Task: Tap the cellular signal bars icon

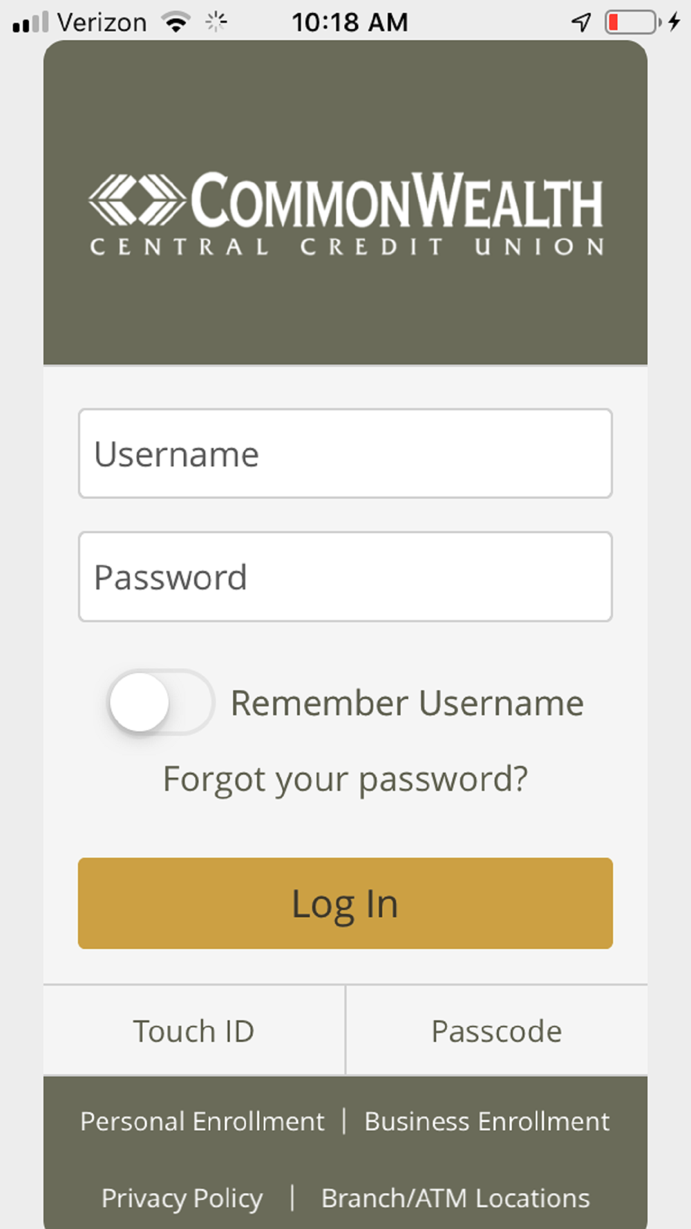Action: 31,23
